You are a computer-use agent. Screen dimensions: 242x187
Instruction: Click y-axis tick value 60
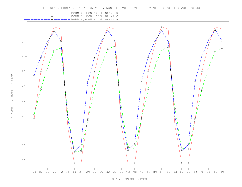pyautogui.click(x=23, y=130)
